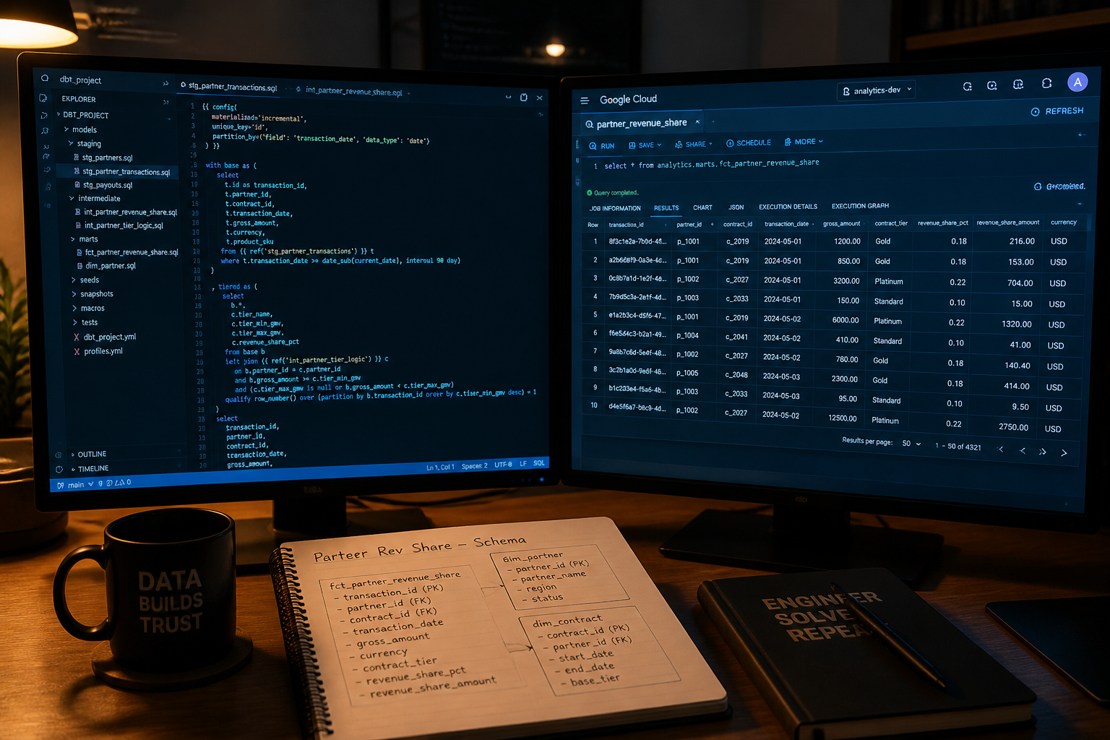
Task: Sort by the gross_amount column header
Action: pyautogui.click(x=841, y=224)
